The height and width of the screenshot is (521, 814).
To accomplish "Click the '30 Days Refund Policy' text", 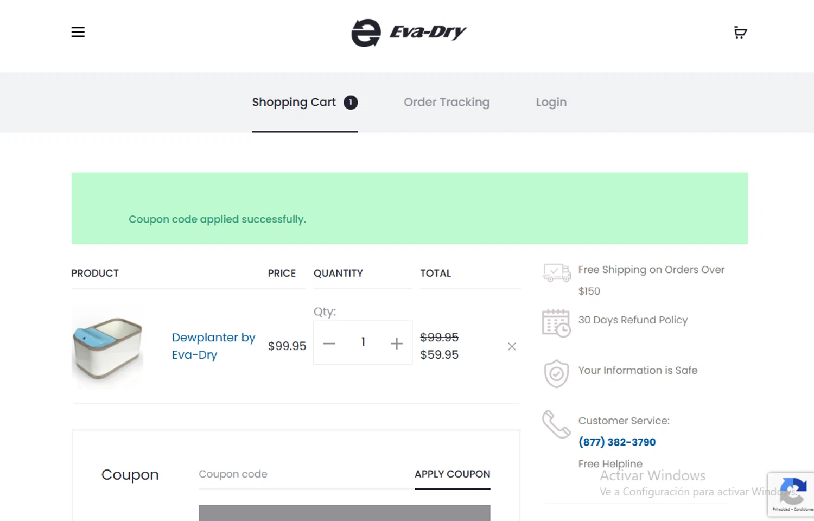I will point(633,320).
